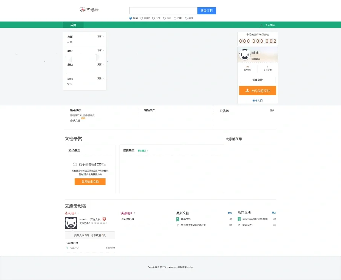Click the orange 我要求文档 button
The width and height of the screenshot is (341, 280).
tap(90, 182)
